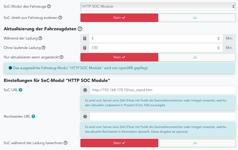238x150 pixels.
Task: Click the calculator icon in Während der Ladung row
Action: 85,39
